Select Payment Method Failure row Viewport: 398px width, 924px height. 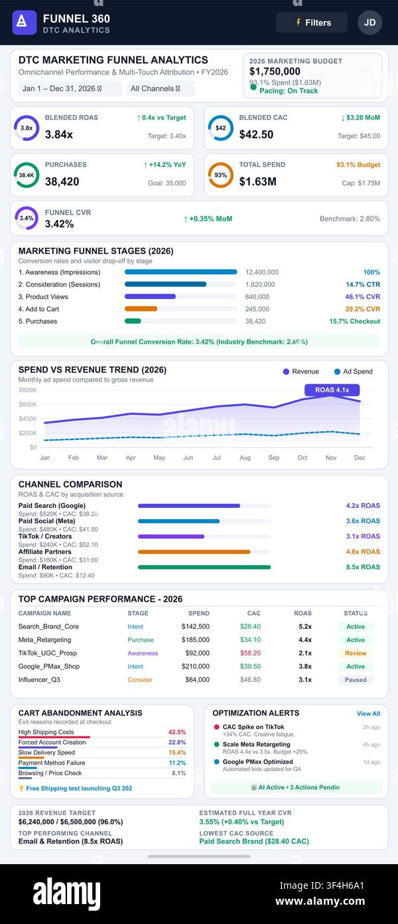coord(102,763)
